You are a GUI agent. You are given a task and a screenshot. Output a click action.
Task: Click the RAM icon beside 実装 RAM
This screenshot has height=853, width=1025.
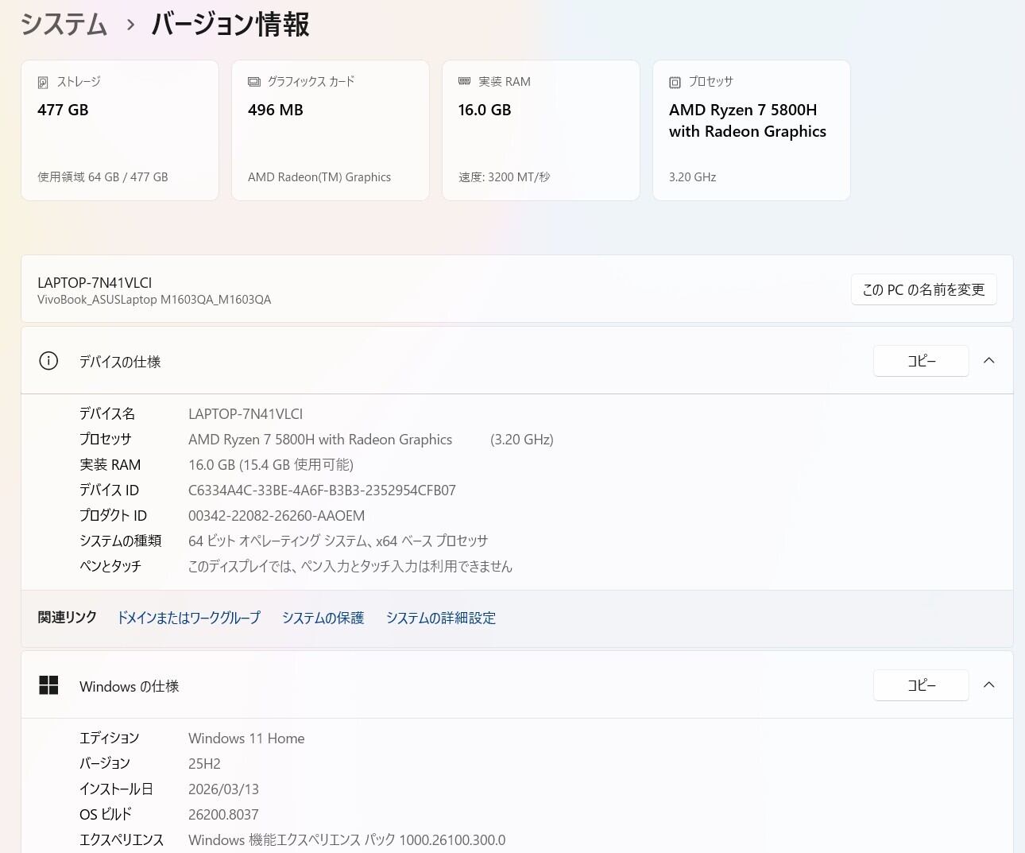click(465, 82)
